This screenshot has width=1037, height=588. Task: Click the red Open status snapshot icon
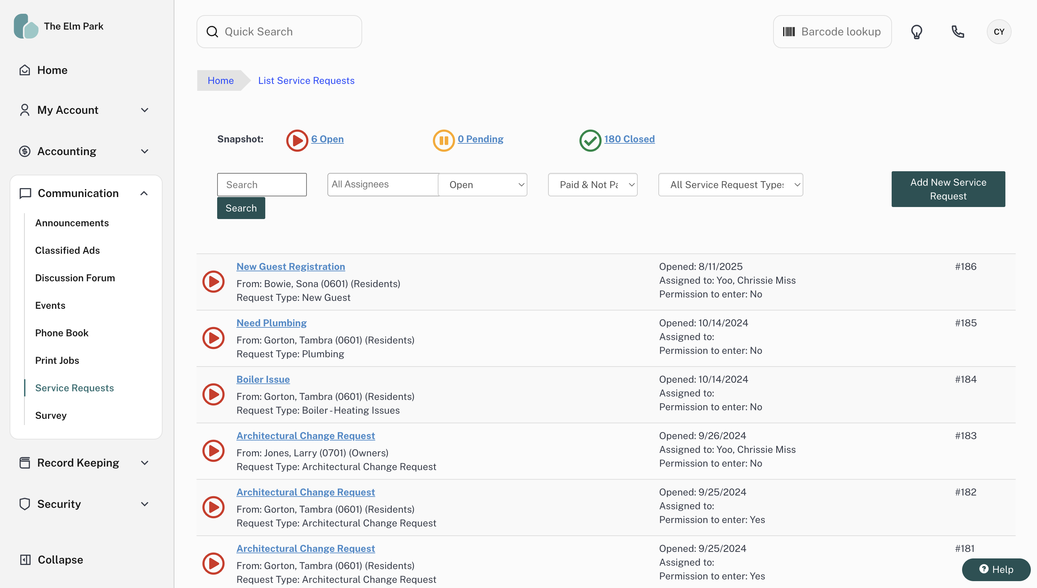297,140
